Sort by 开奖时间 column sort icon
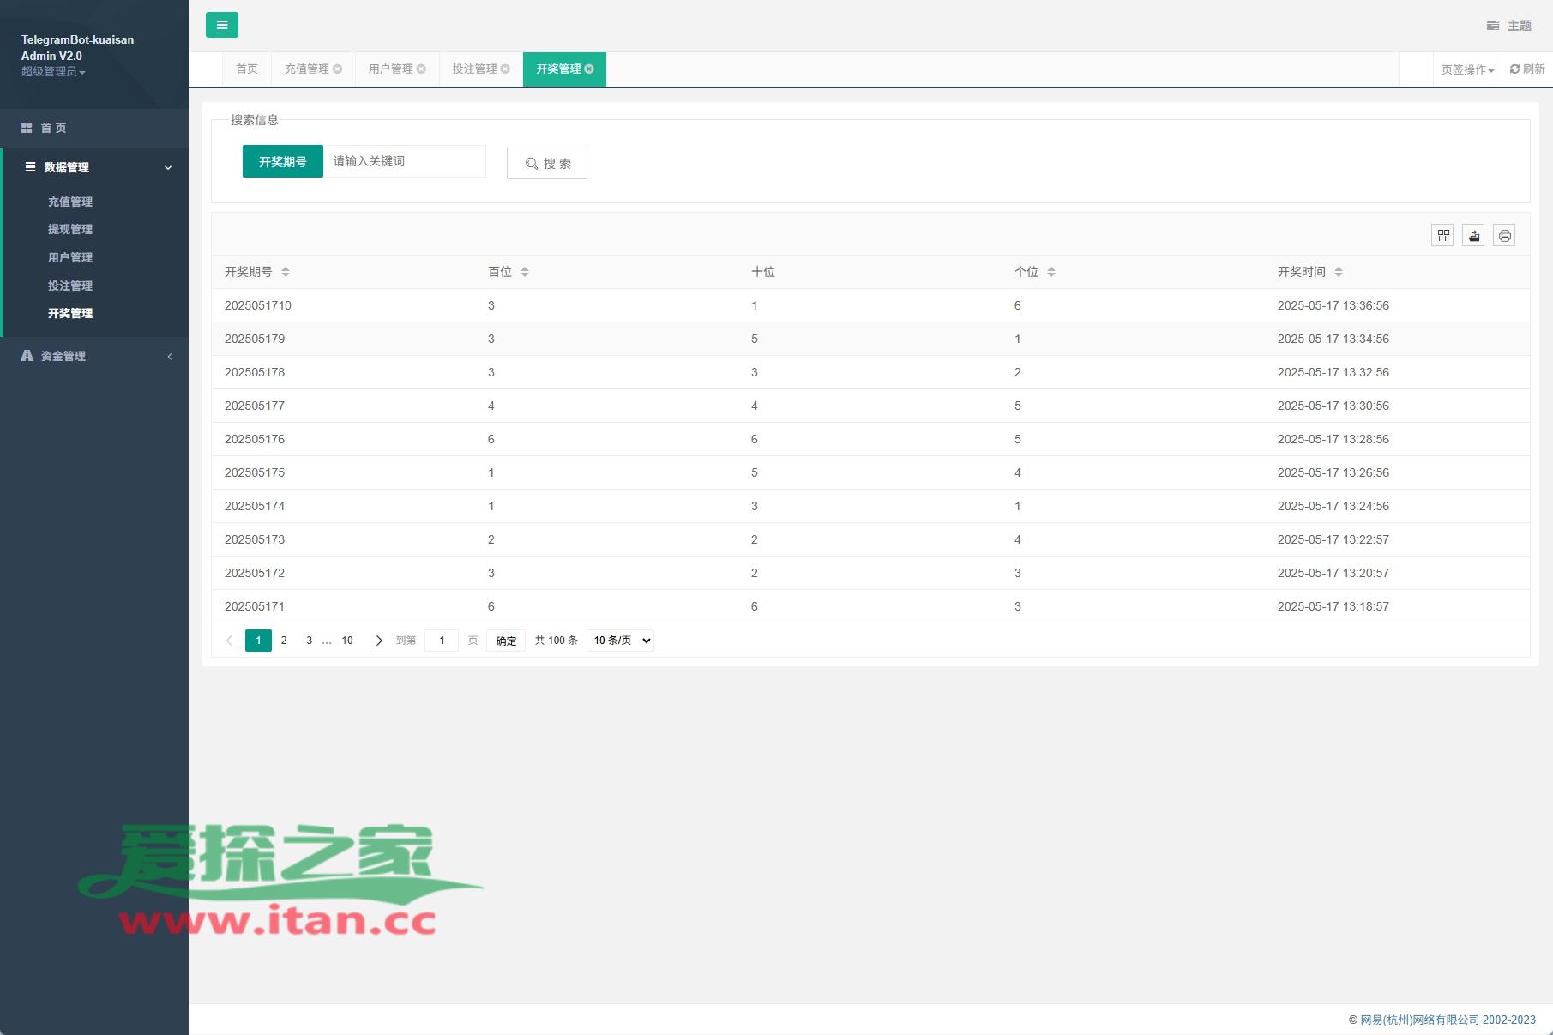The image size is (1553, 1035). pos(1338,272)
